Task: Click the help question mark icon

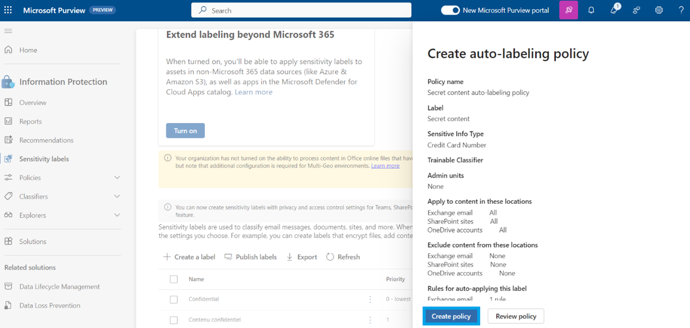Action: pos(681,10)
